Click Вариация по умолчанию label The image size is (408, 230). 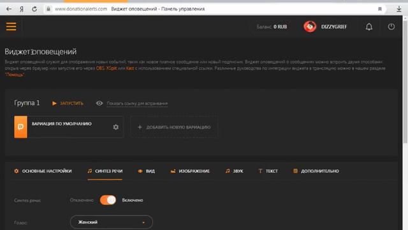tap(62, 123)
